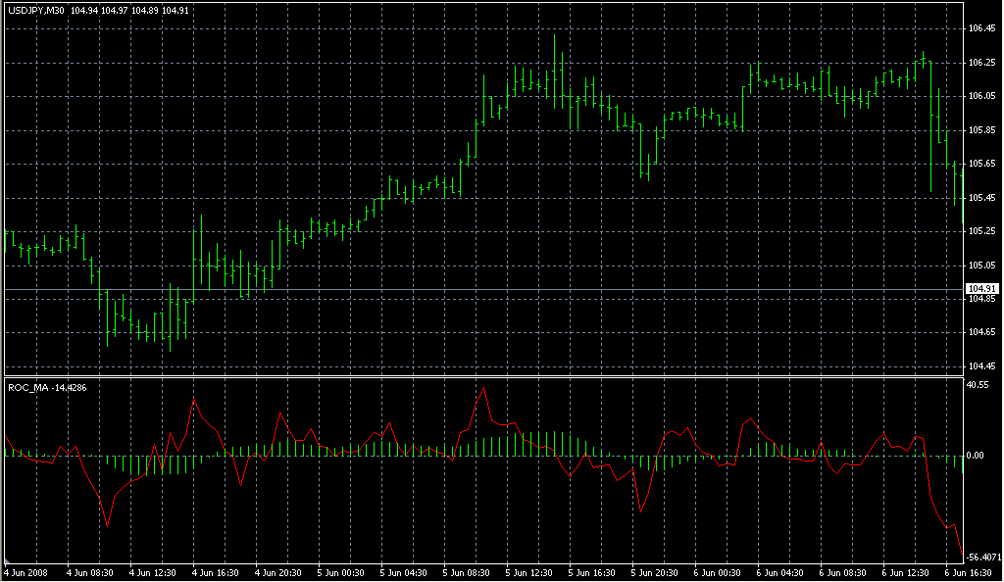The image size is (1004, 582).
Task: Click the 4 Jun 2008 date label
Action: pos(26,572)
